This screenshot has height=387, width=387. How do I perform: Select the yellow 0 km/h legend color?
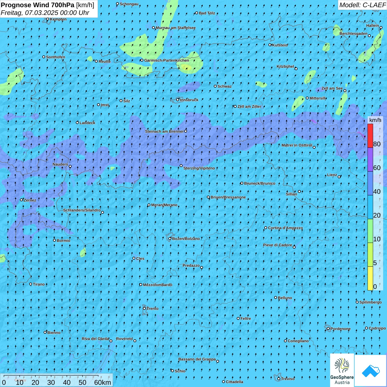pyautogui.click(x=370, y=278)
